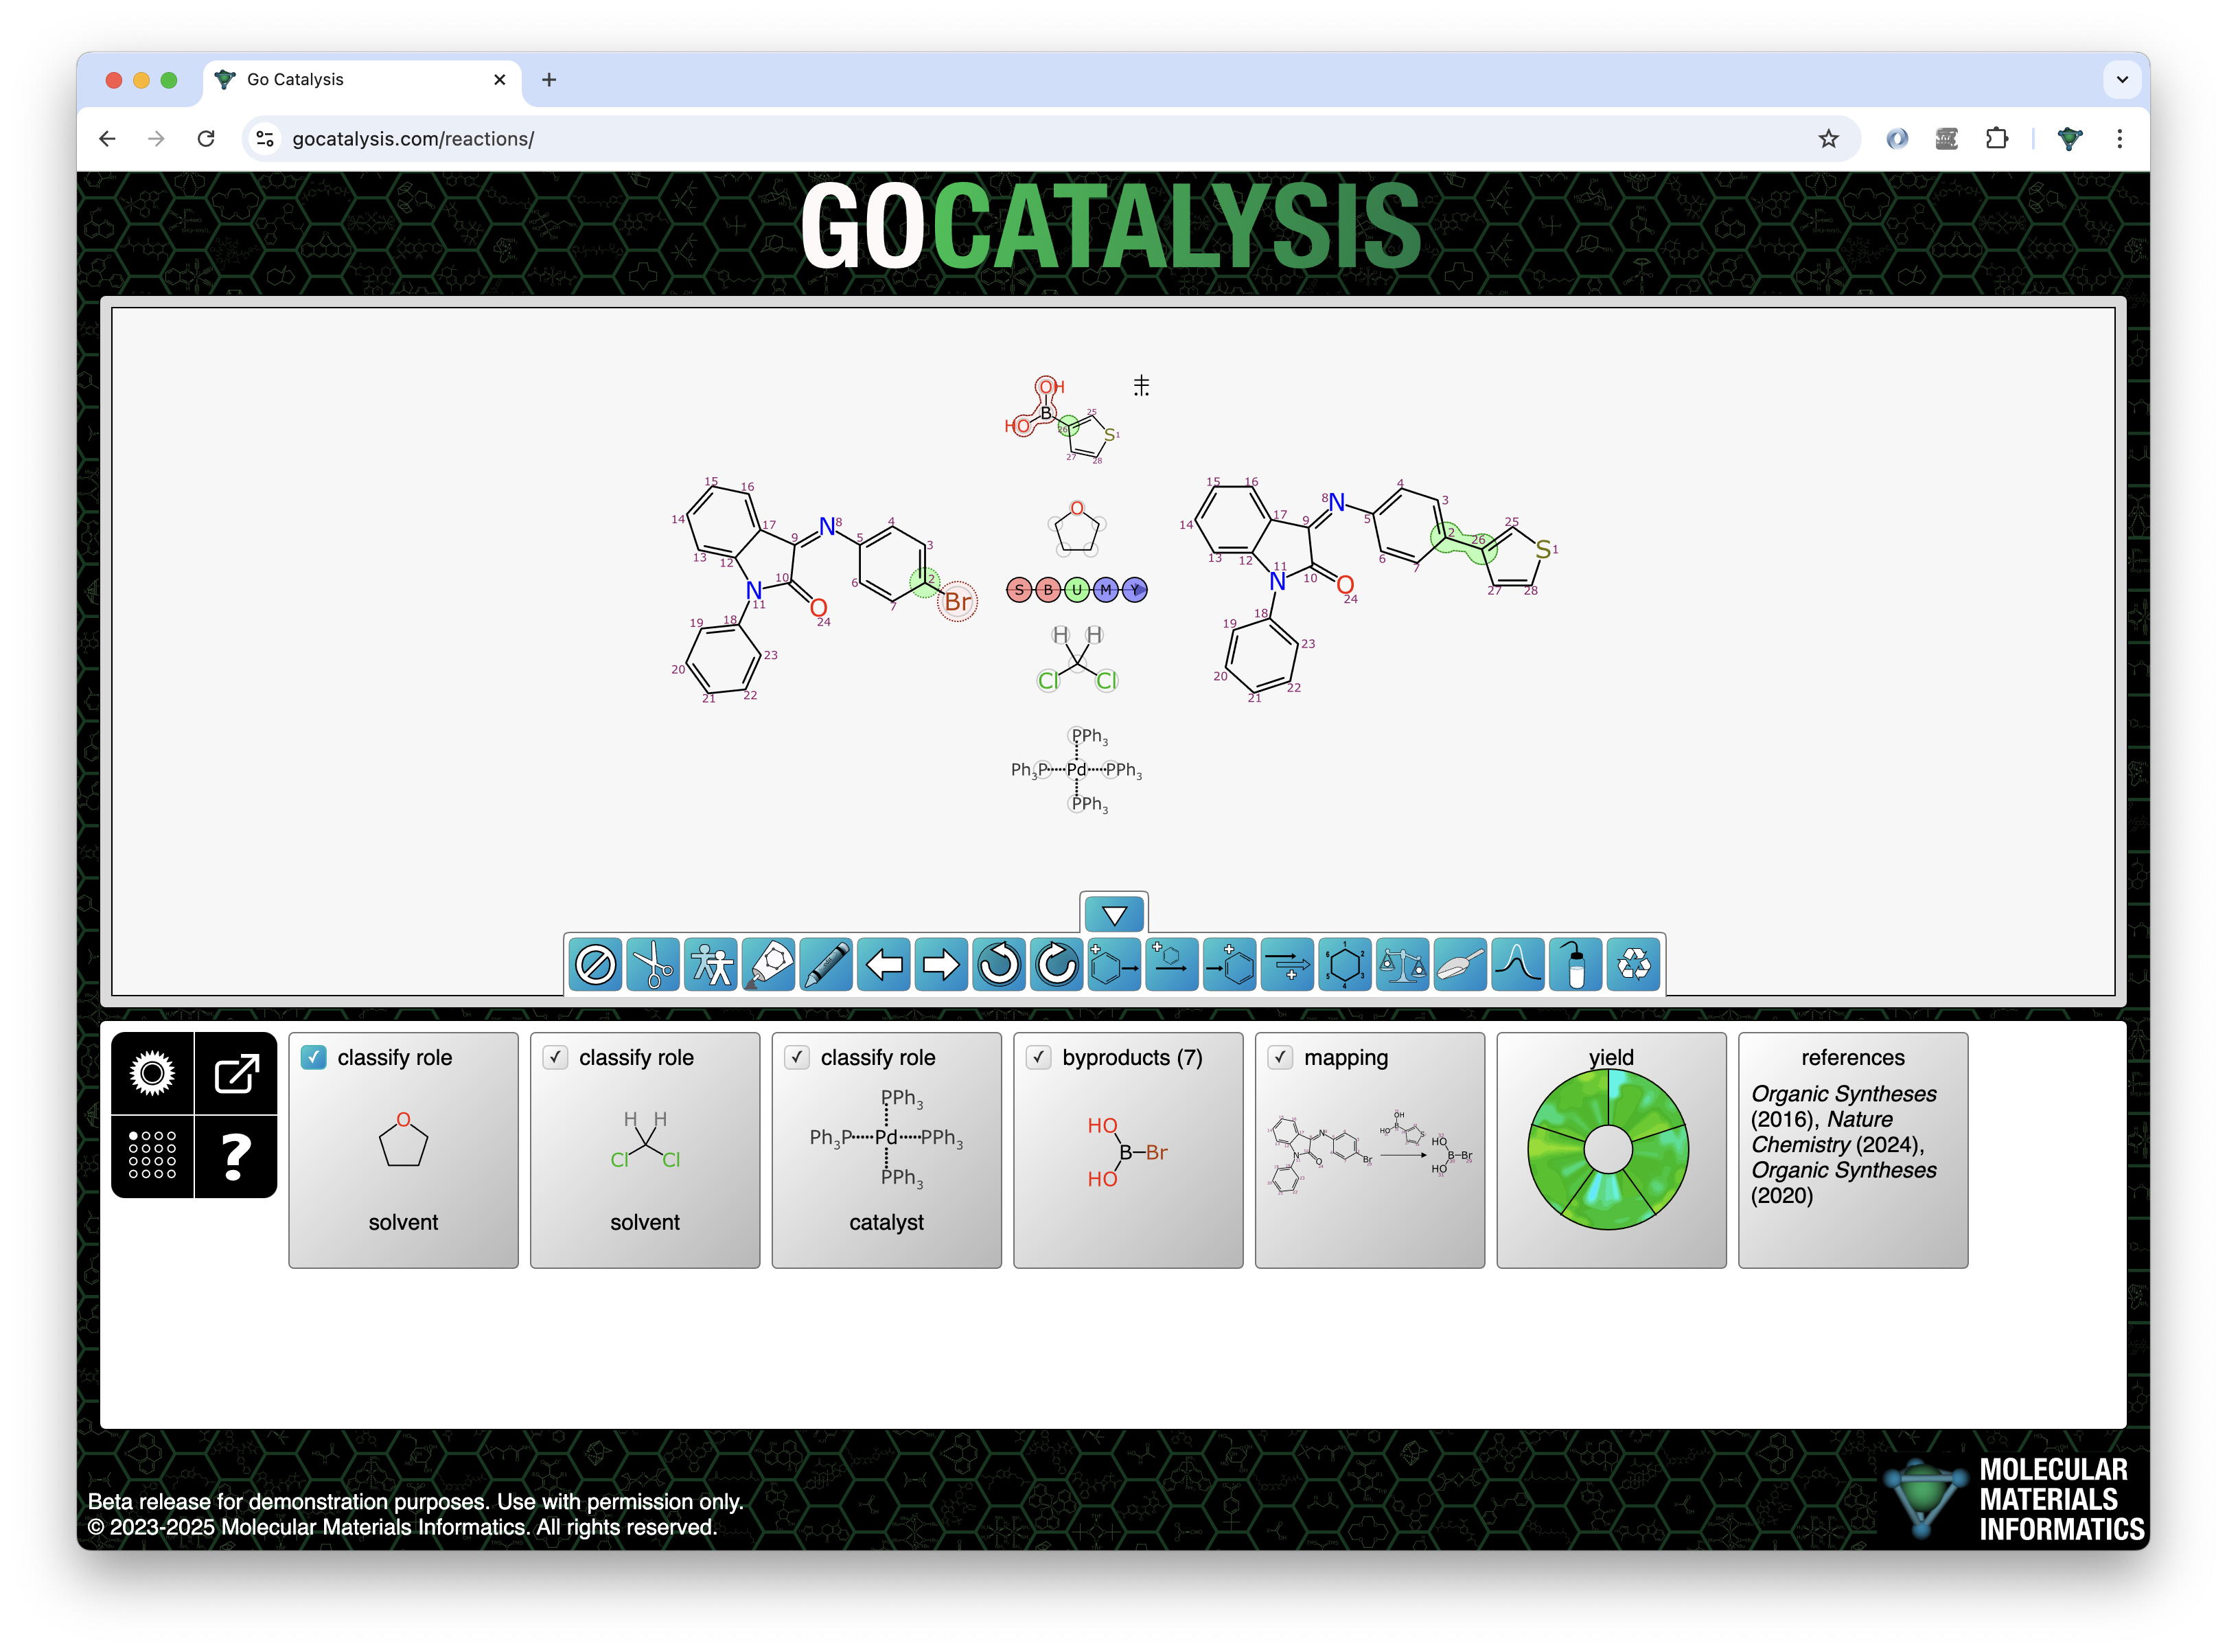Open a new browser tab
2227x1652 pixels.
tap(549, 79)
